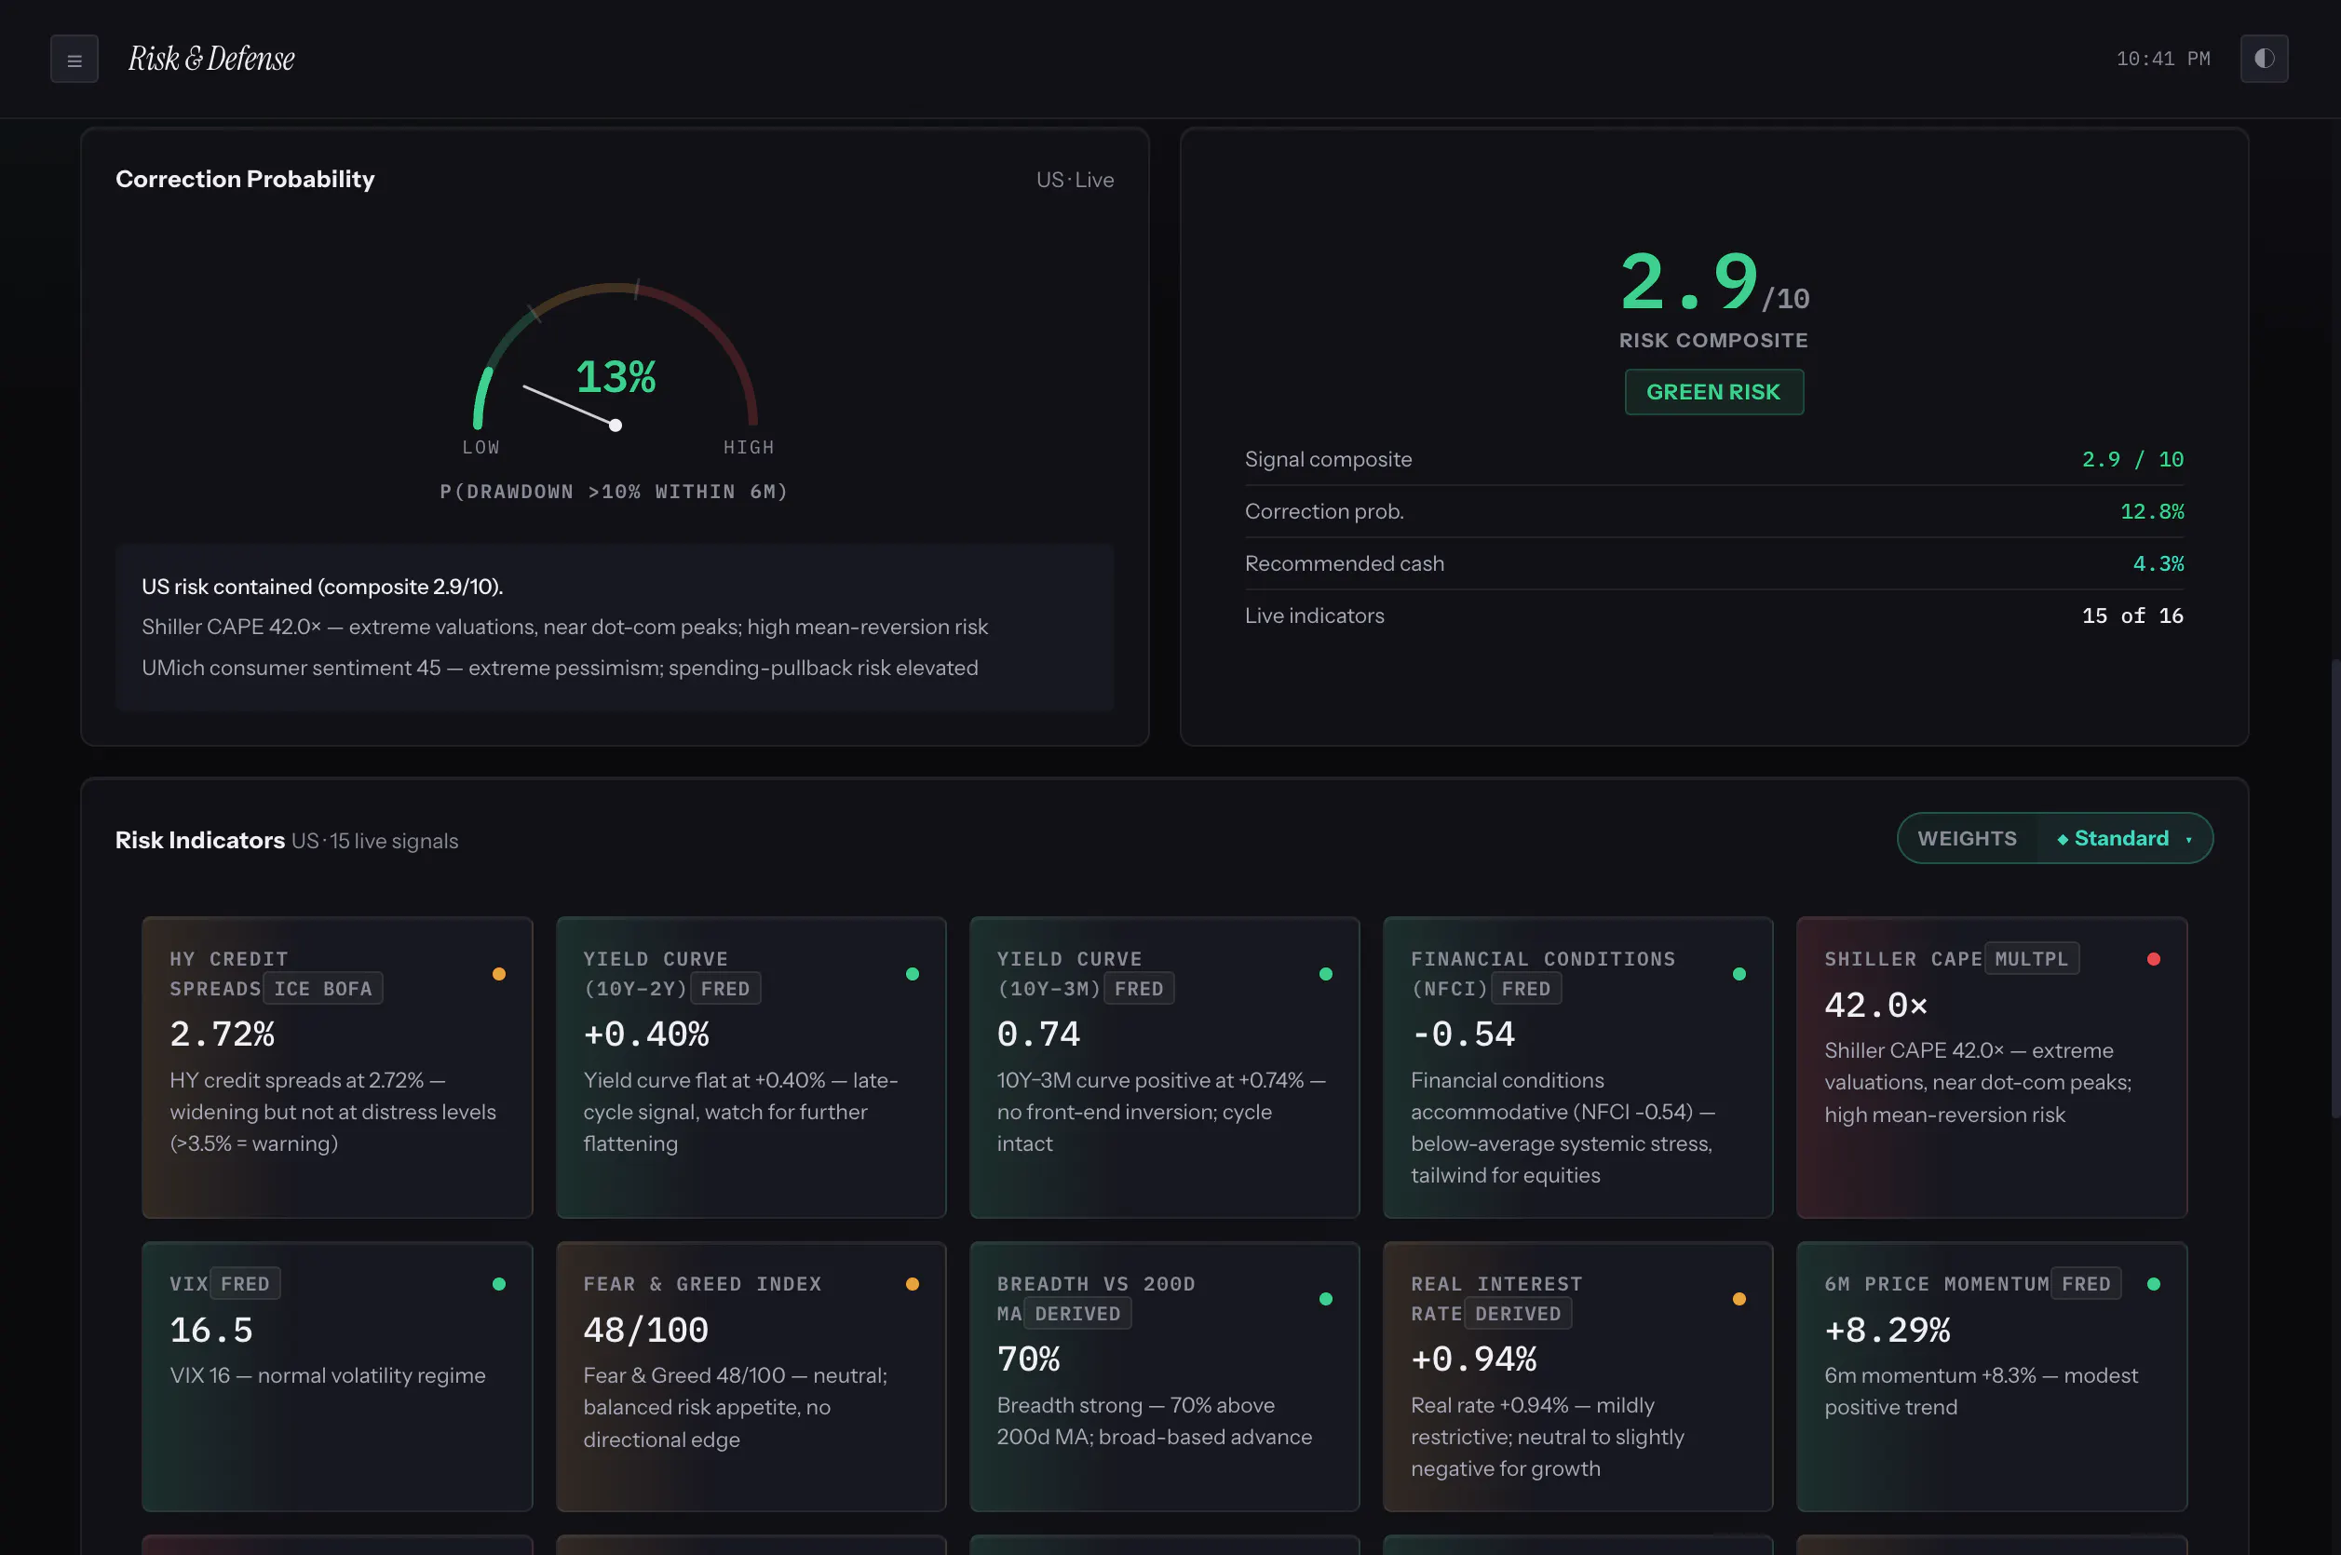Click the DERIVED tag on Breadth vs 200D MA
This screenshot has height=1555, width=2341.
[1077, 1313]
